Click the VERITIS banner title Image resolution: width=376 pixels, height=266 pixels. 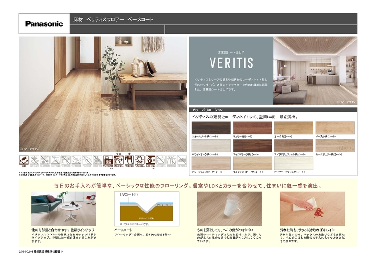pos(231,63)
